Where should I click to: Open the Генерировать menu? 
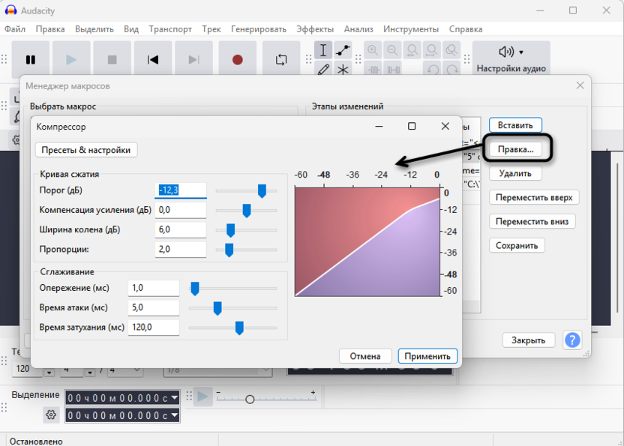click(x=259, y=29)
